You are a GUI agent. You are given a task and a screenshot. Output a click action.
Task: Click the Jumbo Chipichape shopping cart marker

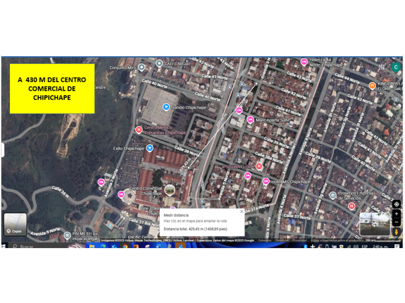pos(166,107)
